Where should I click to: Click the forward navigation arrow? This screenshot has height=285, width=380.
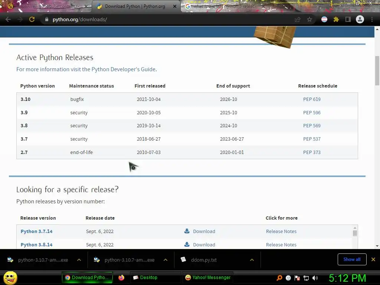point(20,19)
